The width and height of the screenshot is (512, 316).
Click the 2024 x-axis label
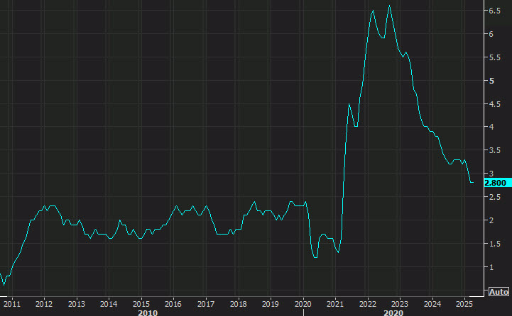pyautogui.click(x=432, y=304)
